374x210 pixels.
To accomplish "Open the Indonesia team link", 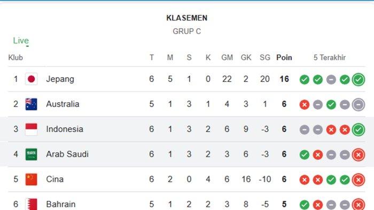I will pos(65,129).
